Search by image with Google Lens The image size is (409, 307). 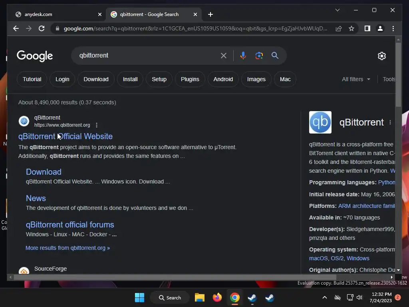tap(259, 55)
